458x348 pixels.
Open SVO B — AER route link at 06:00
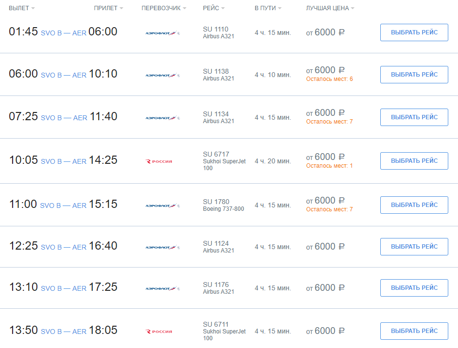[64, 75]
